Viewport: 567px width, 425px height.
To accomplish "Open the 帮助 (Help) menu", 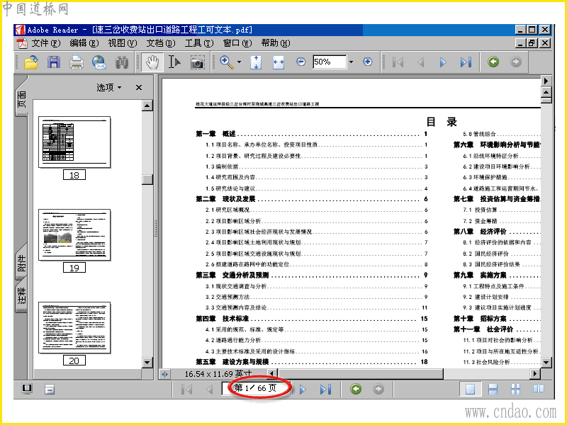I will 276,43.
